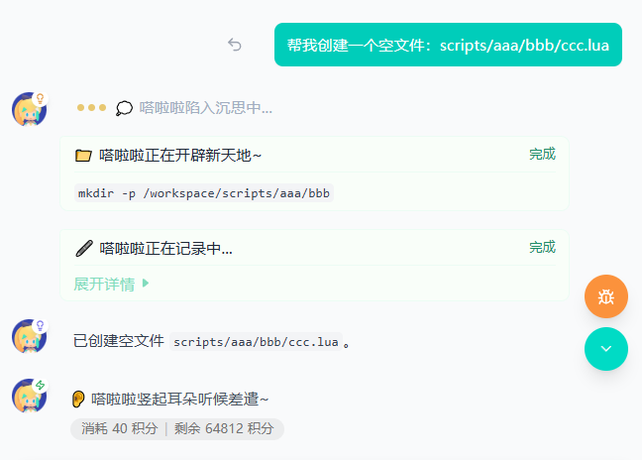The height and width of the screenshot is (460, 642).
Task: Click the 完成 status in the recording card
Action: click(542, 247)
